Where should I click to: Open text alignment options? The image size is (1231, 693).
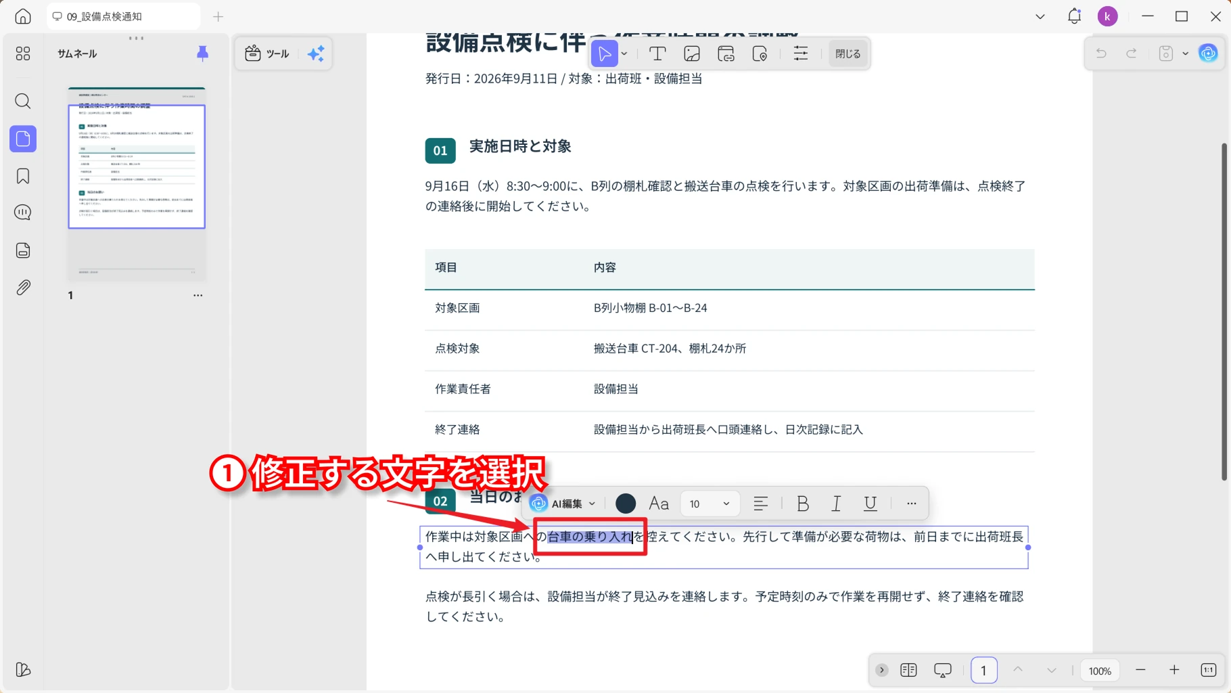tap(761, 504)
